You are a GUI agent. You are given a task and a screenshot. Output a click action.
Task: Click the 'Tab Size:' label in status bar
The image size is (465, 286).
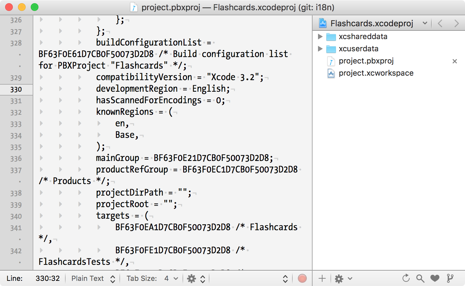pyautogui.click(x=142, y=278)
